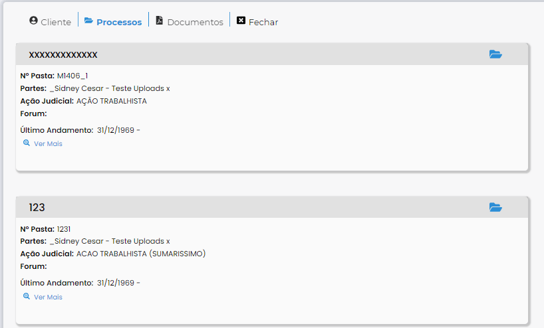544x328 pixels.
Task: Click the XXXXXXXXXXXXX process title header
Action: (63, 55)
